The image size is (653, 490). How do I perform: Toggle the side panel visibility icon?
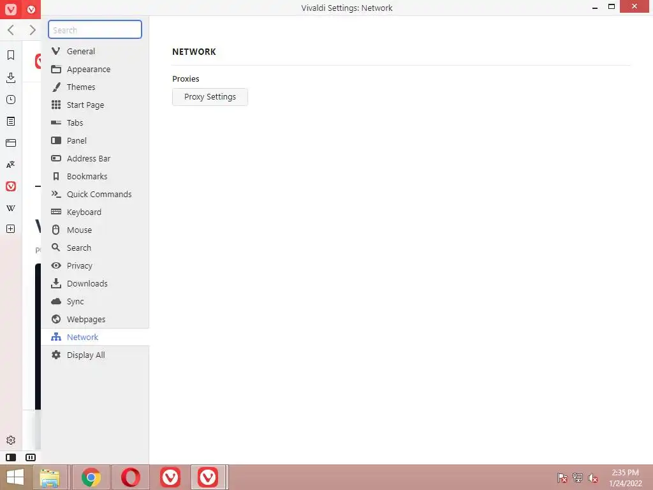tap(11, 457)
